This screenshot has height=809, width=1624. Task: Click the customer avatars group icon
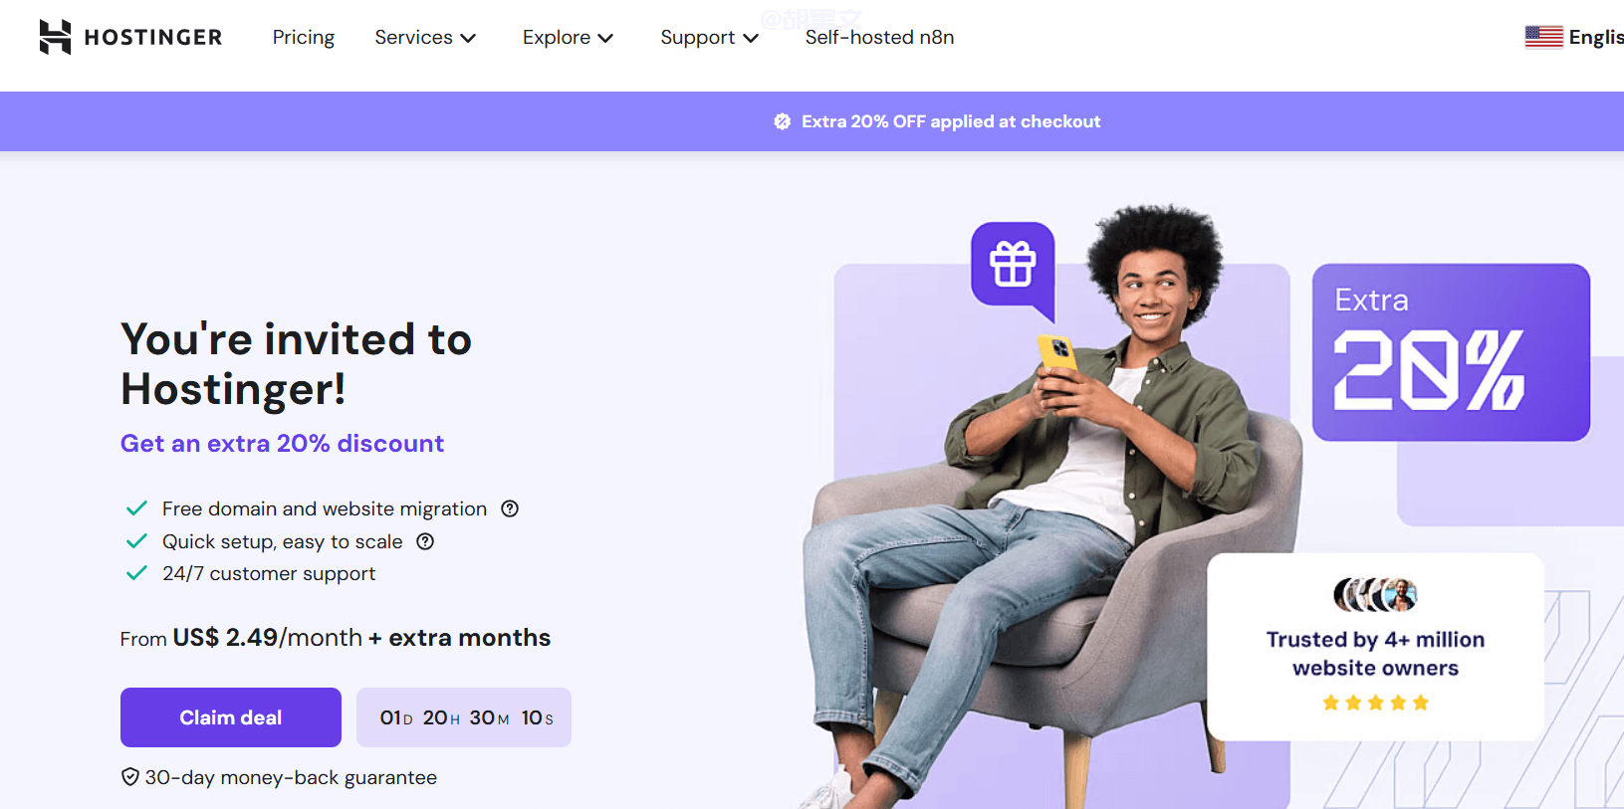(x=1375, y=595)
